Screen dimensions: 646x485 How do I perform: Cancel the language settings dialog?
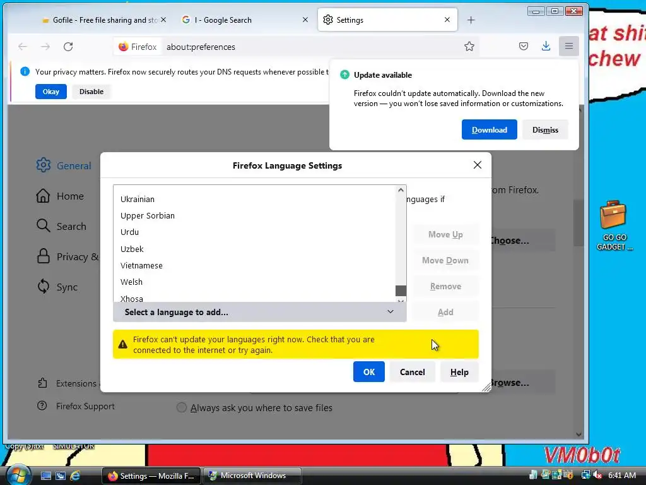[412, 371]
